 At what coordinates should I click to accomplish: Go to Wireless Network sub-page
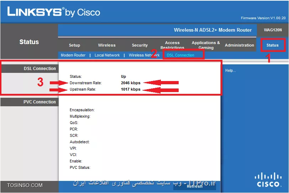144,55
